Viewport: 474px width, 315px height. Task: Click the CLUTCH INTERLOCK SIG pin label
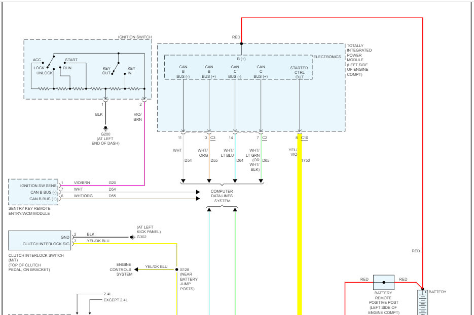coord(46,244)
